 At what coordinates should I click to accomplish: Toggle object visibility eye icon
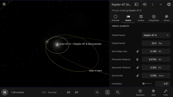[145, 4]
